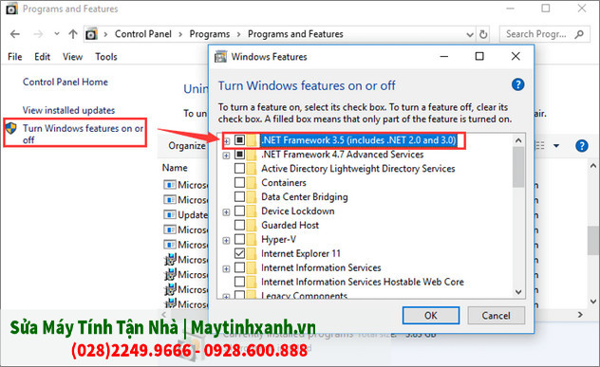Screen dimensions: 600x367
Task: Open the View menu
Action: coord(73,57)
